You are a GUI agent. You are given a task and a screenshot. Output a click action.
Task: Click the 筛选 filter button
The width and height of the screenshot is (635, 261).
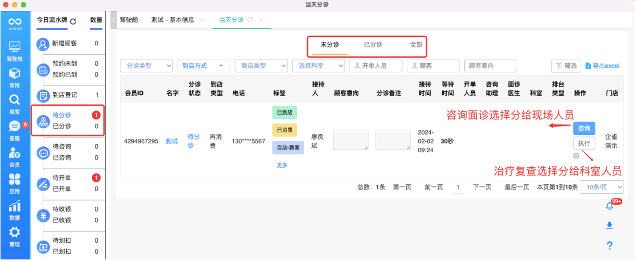(x=566, y=66)
